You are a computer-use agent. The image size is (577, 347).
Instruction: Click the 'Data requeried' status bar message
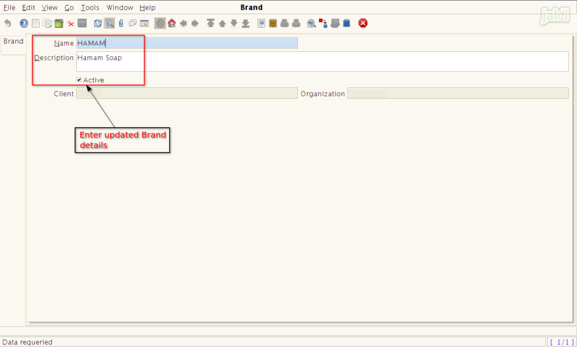(27, 342)
